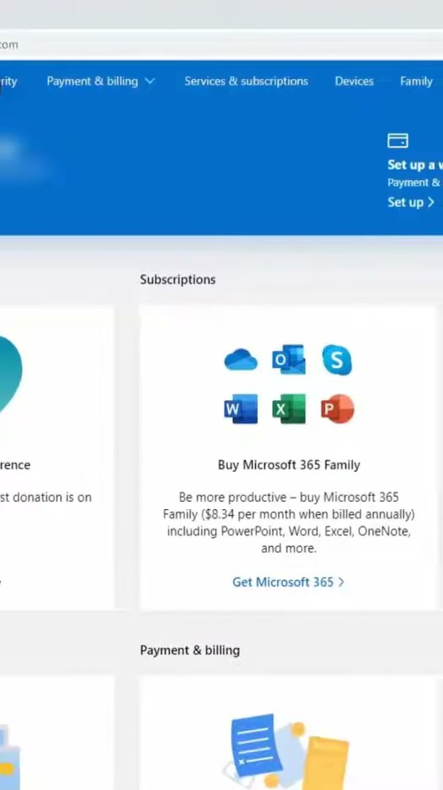Click the Excel icon
Image resolution: width=443 pixels, height=790 pixels.
pyautogui.click(x=289, y=409)
